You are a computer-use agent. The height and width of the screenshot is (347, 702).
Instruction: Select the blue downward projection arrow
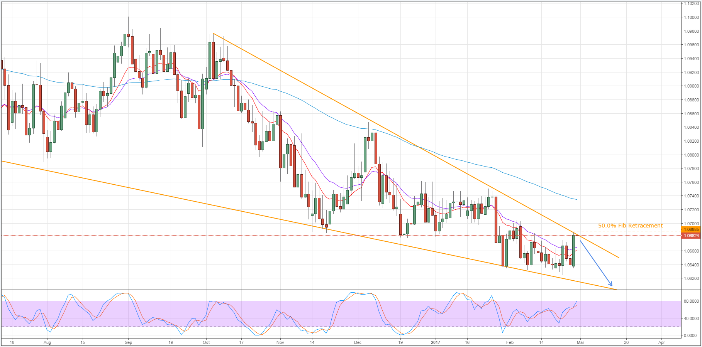tap(596, 263)
